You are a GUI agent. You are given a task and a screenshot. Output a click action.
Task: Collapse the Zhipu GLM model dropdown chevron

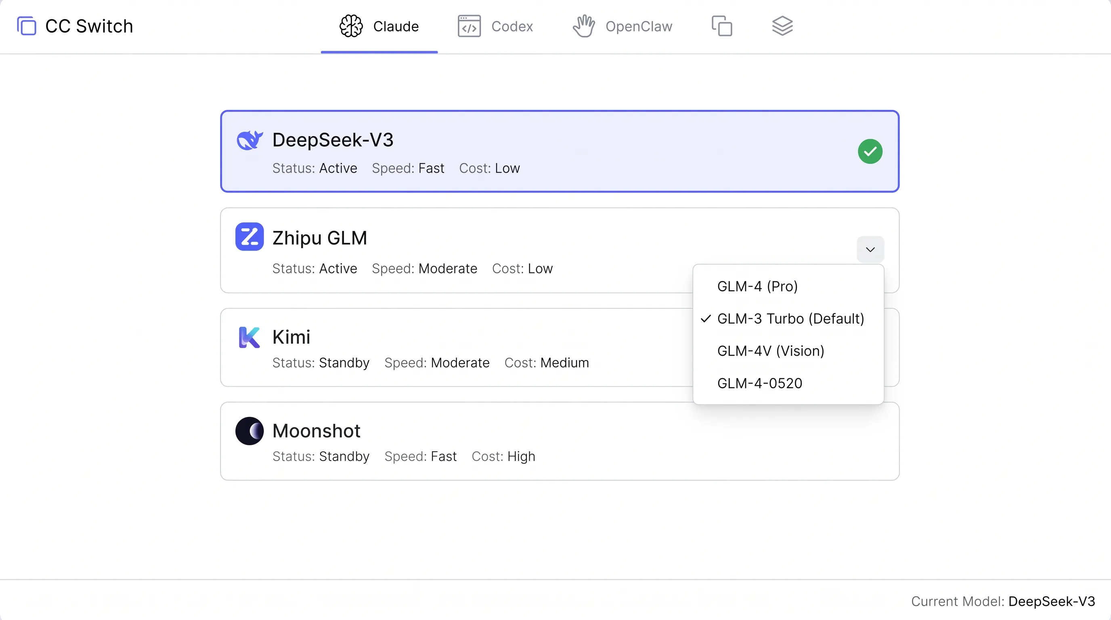point(870,249)
